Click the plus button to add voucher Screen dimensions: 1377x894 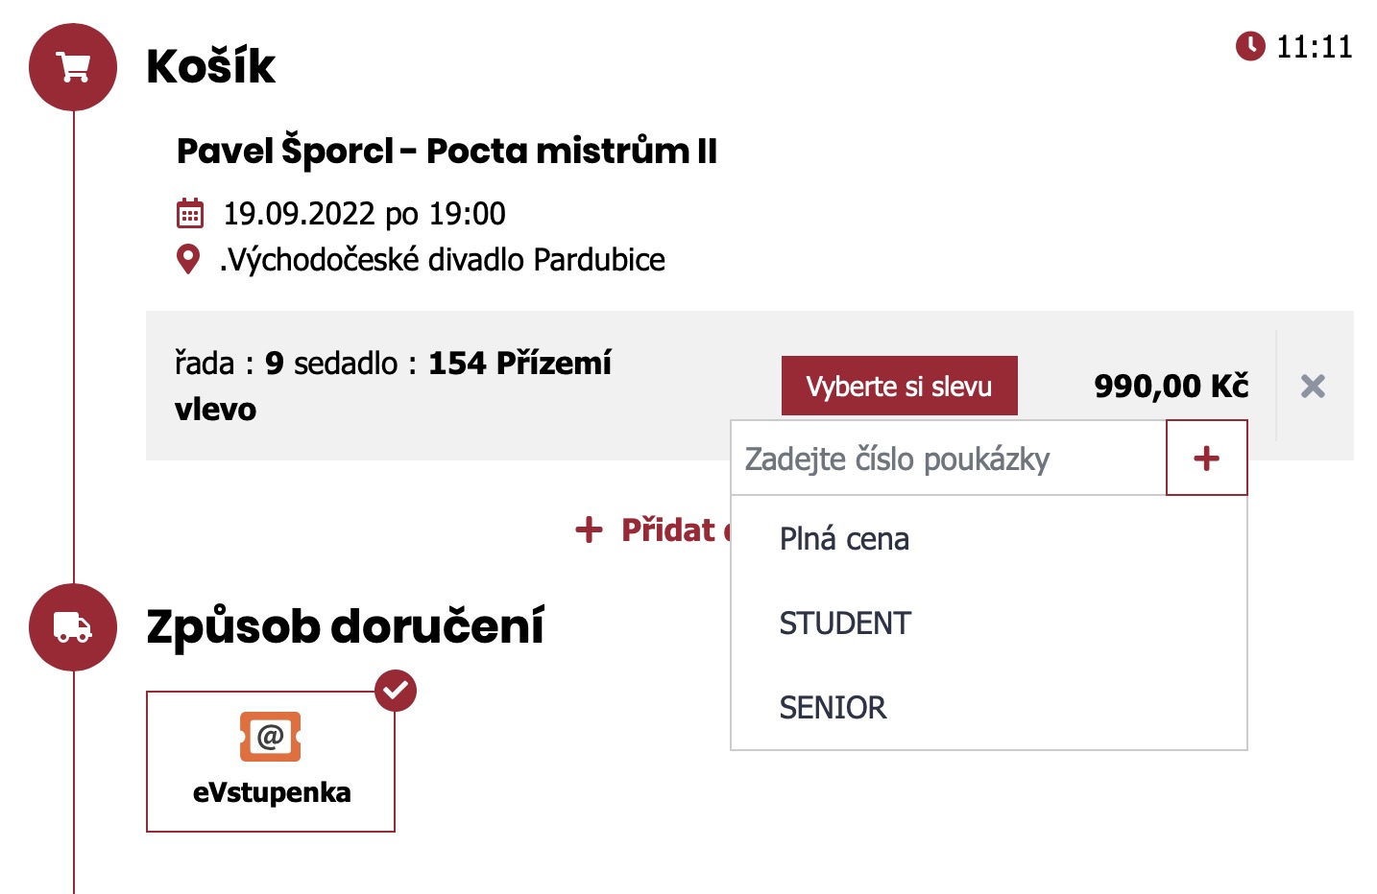pos(1206,459)
